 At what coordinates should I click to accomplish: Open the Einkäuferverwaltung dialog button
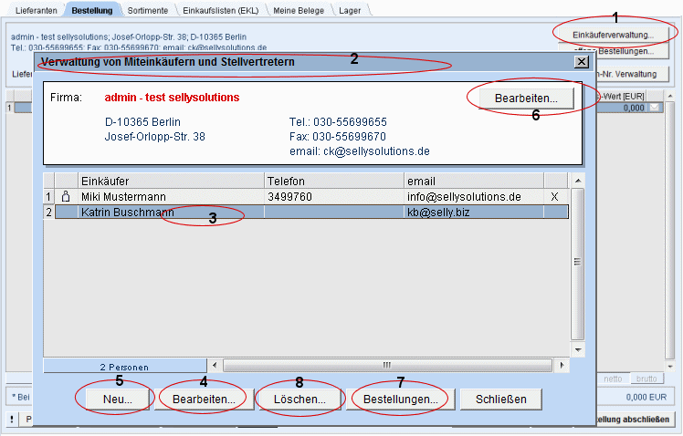pyautogui.click(x=613, y=34)
